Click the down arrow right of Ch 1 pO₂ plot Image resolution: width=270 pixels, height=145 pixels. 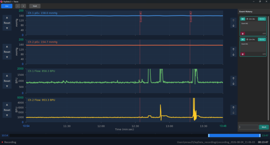pyautogui.click(x=233, y=25)
